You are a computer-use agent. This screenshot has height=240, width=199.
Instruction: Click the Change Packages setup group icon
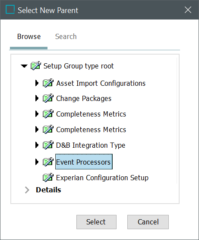[x=48, y=98]
